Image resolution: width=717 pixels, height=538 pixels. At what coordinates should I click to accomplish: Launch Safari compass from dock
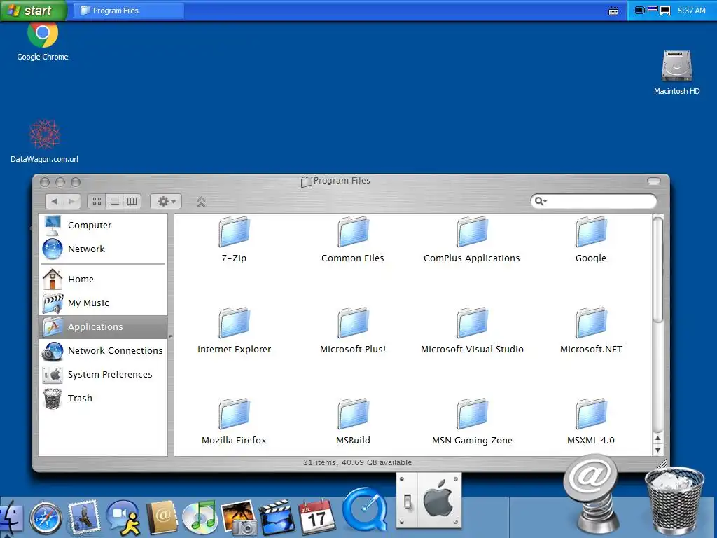[x=46, y=518]
